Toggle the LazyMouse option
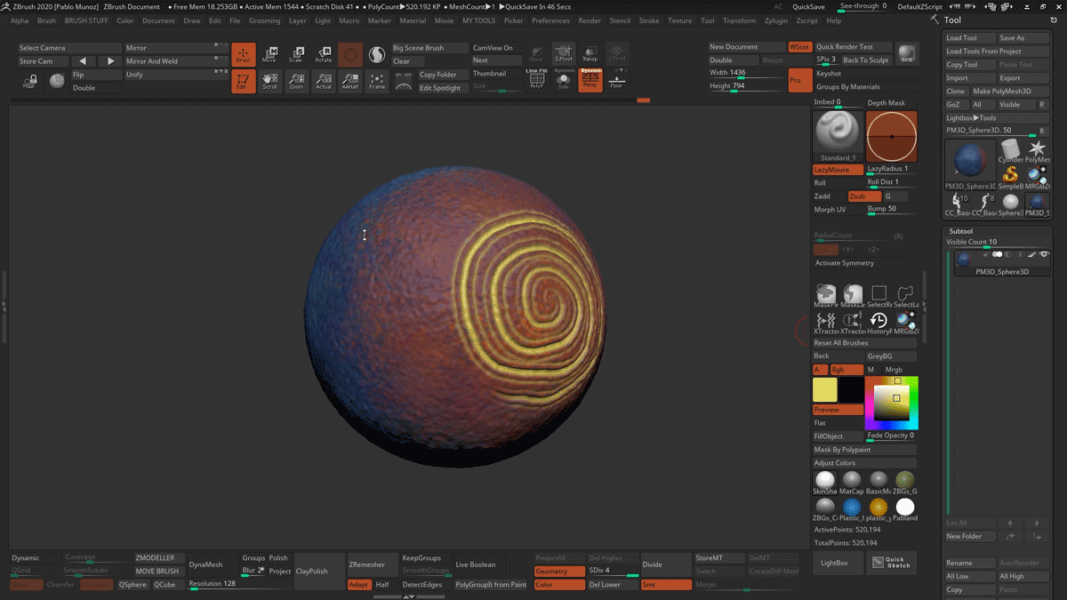The image size is (1067, 600). (838, 169)
